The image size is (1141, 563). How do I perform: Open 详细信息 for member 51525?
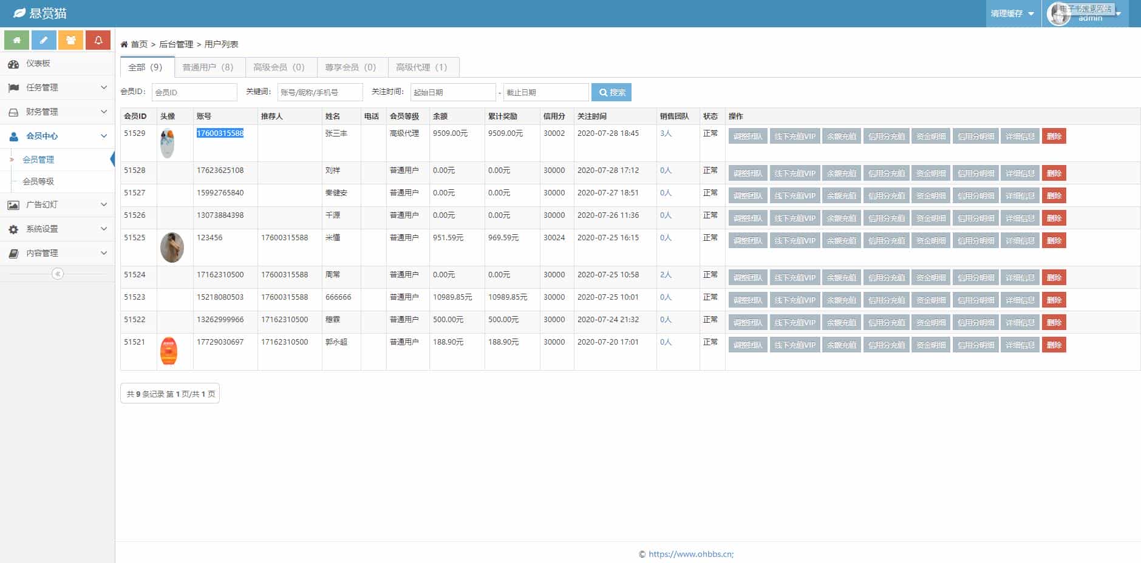click(x=1020, y=241)
